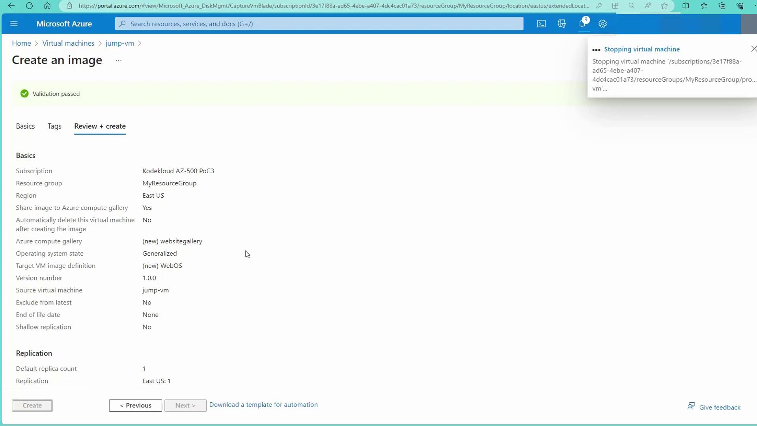Open the browser split screen icon
The width and height of the screenshot is (757, 426).
[686, 6]
